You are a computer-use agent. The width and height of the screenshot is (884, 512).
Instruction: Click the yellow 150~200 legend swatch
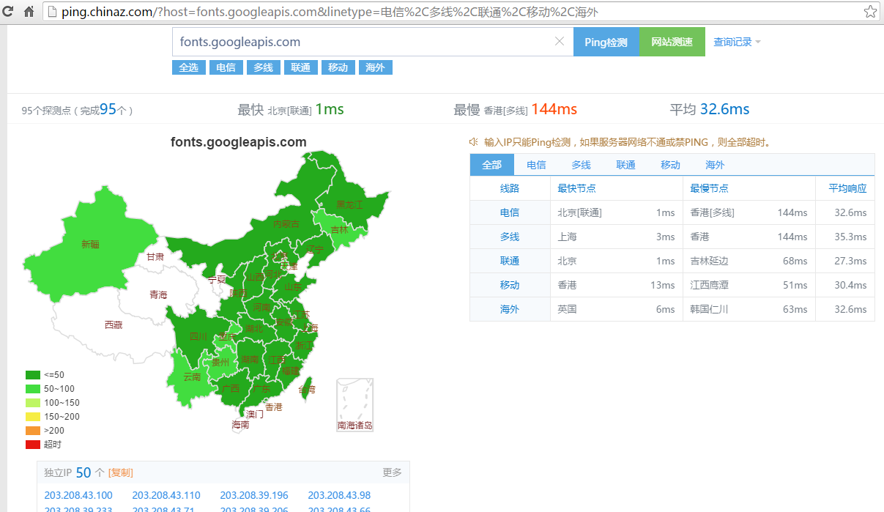coord(32,417)
